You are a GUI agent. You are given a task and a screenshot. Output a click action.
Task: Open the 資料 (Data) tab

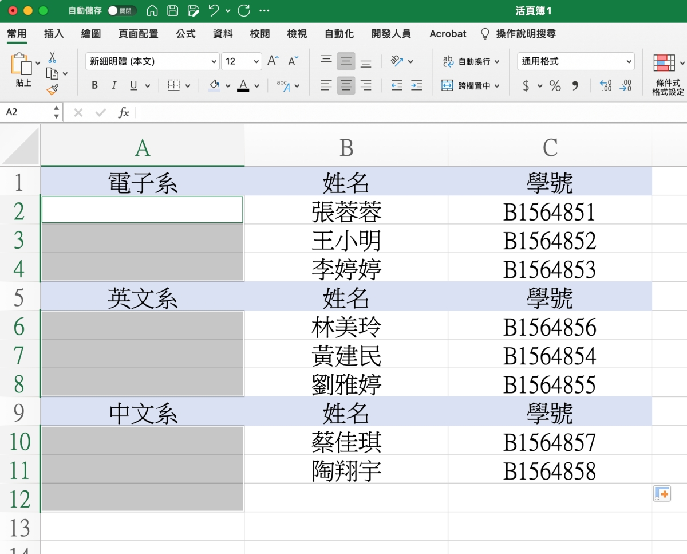223,34
